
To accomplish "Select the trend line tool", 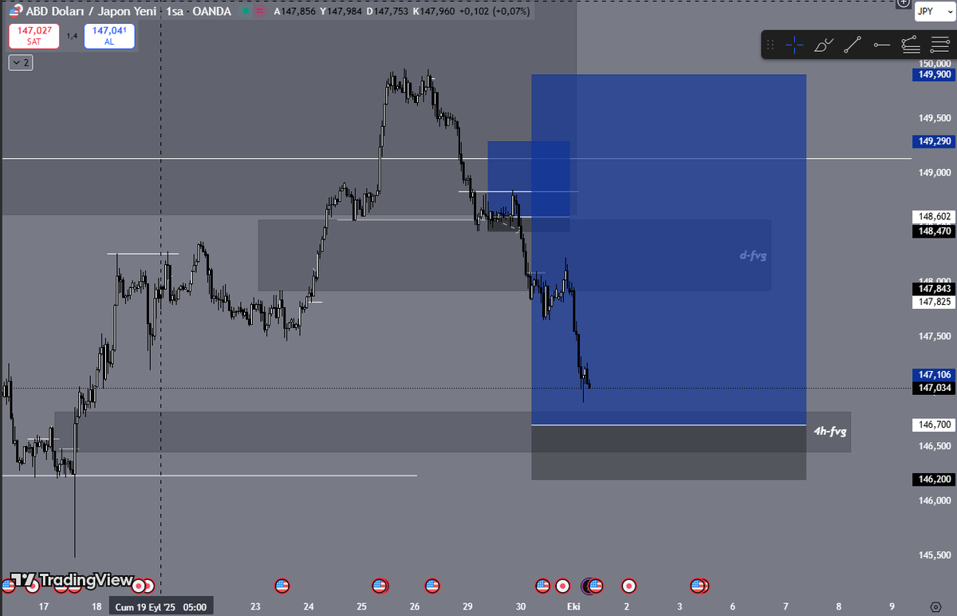I will click(853, 45).
